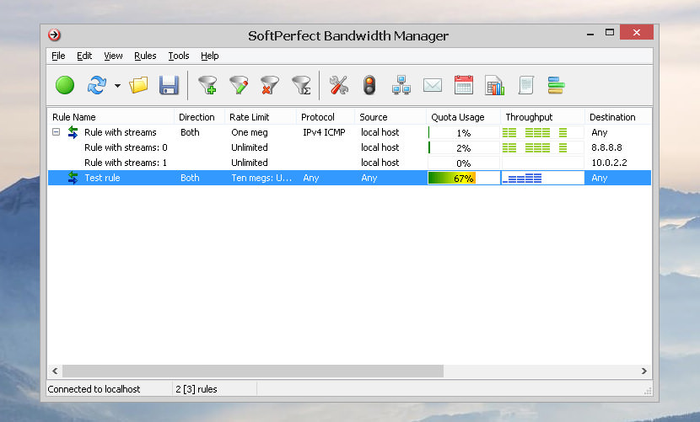Click the 2% quota usage bar
This screenshot has height=422, width=700.
coord(463,147)
